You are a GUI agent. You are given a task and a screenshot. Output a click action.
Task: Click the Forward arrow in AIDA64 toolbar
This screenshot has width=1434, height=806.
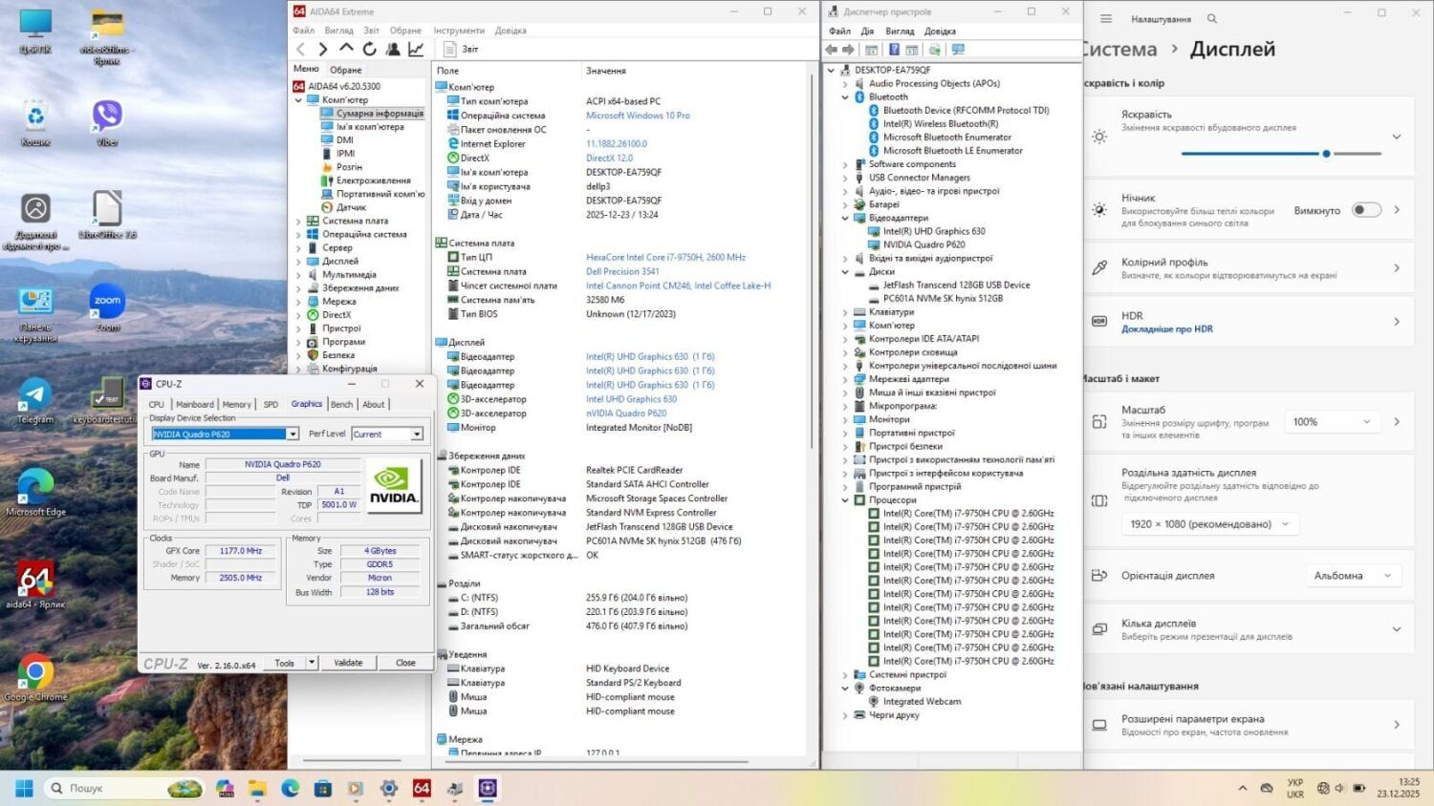pyautogui.click(x=323, y=49)
